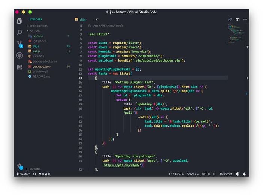Click the U status badge beside ext.js
Image resolution: width=263 pixels, height=195 pixels.
pos(68,51)
